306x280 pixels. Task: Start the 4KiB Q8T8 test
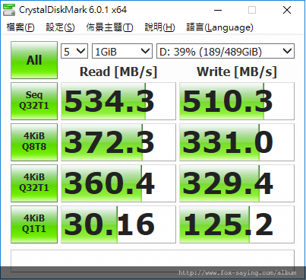click(34, 142)
